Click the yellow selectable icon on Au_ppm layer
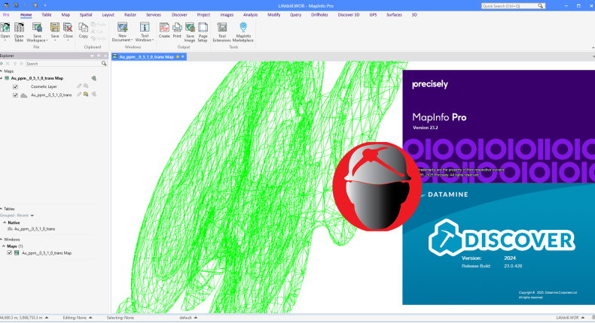The height and width of the screenshot is (323, 595). 86,95
